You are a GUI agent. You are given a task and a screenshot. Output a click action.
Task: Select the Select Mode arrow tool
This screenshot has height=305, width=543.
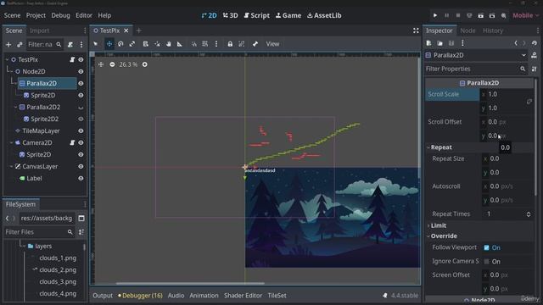pyautogui.click(x=96, y=44)
